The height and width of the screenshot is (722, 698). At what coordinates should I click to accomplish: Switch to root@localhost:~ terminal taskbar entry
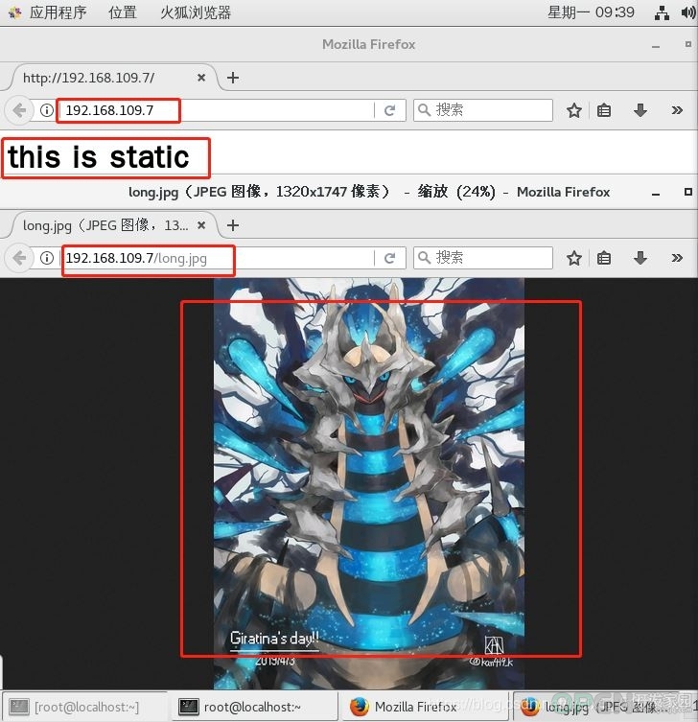tap(253, 707)
